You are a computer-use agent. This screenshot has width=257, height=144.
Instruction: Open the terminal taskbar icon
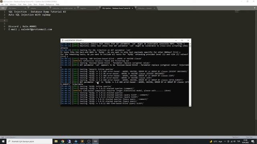tap(96, 141)
